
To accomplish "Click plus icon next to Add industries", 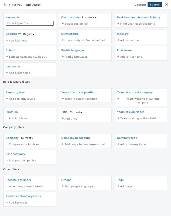I will [x=118, y=40].
